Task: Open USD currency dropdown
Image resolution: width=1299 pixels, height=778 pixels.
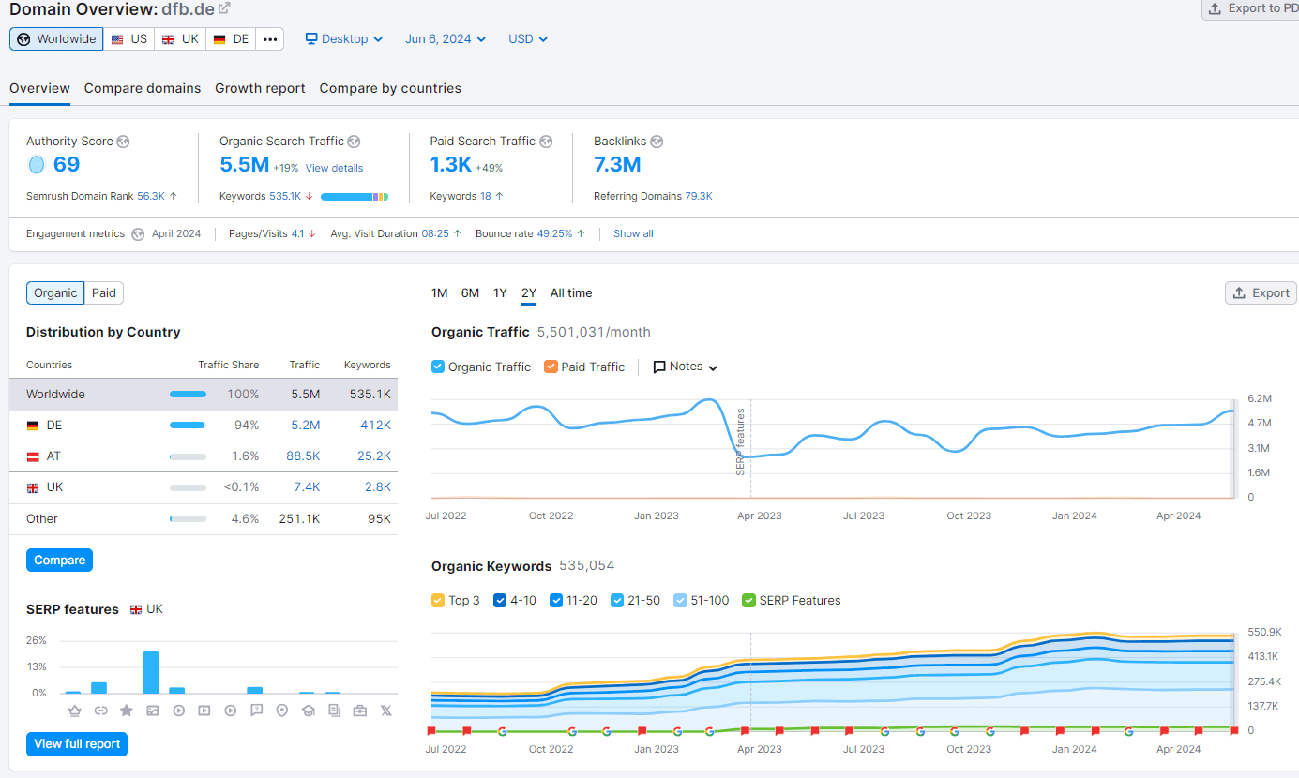Action: [528, 39]
